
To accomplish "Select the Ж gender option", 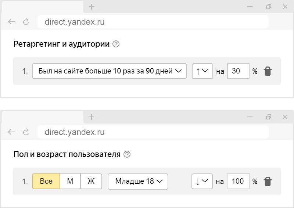I will click(x=91, y=181).
